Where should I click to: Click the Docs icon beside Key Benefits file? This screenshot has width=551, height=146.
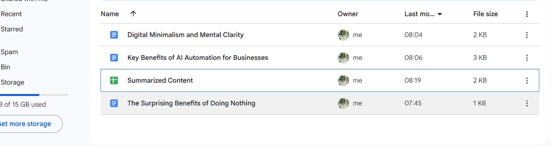114,58
